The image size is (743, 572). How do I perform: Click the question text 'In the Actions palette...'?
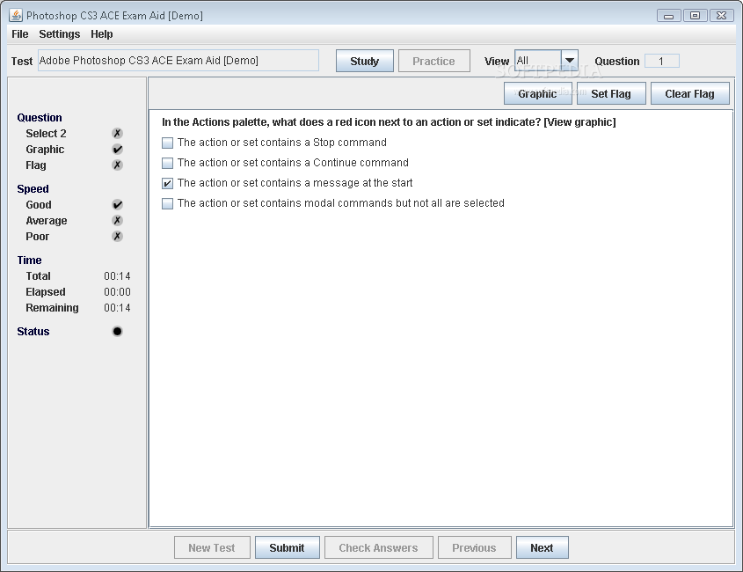point(389,122)
